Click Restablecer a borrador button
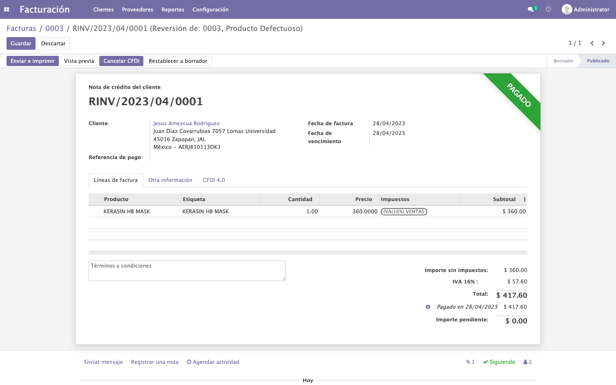Screen dimensions: 616x385 coord(178,61)
